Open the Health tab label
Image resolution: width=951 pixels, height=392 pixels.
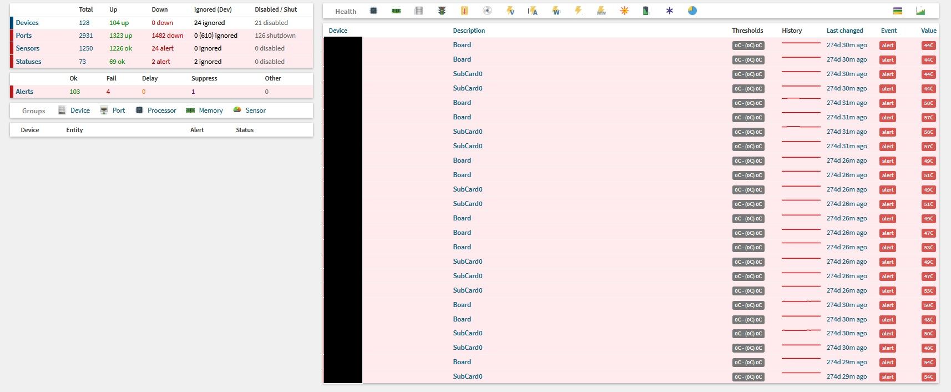point(346,11)
